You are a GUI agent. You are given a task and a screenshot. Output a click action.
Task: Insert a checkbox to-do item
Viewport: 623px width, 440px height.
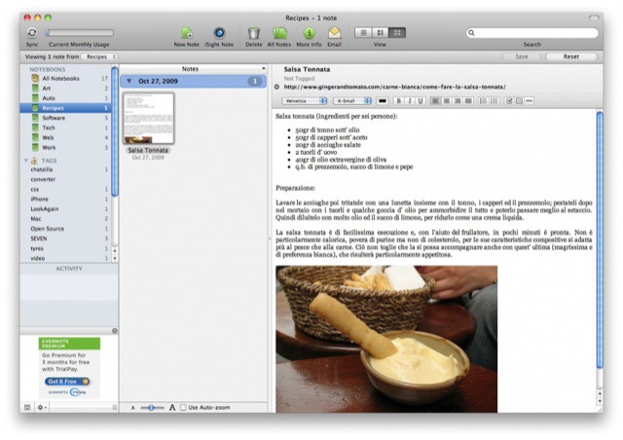click(509, 101)
